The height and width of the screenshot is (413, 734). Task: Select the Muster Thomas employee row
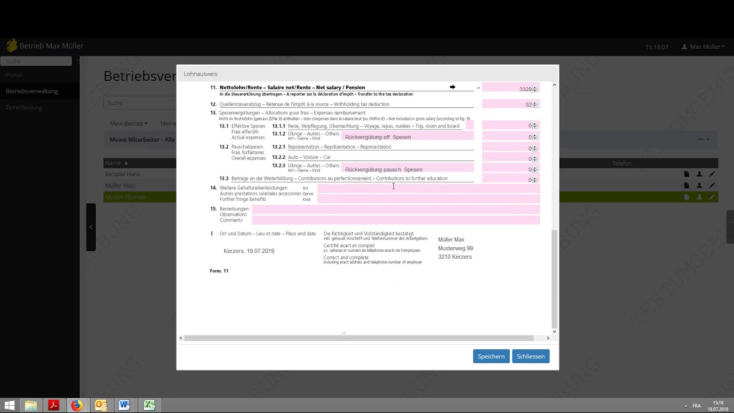410,197
